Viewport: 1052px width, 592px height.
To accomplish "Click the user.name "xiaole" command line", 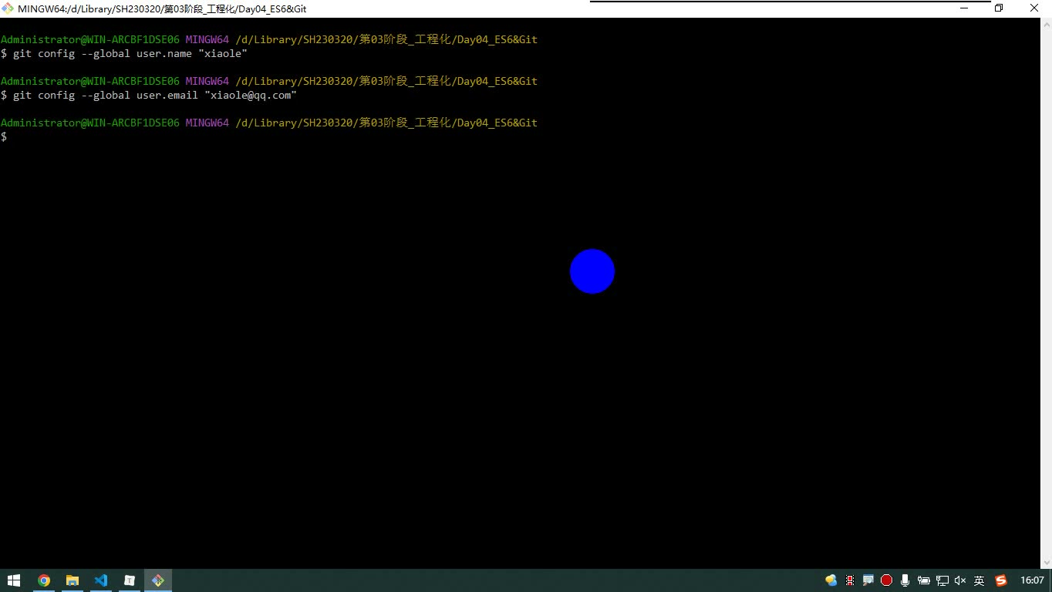I will tap(124, 54).
